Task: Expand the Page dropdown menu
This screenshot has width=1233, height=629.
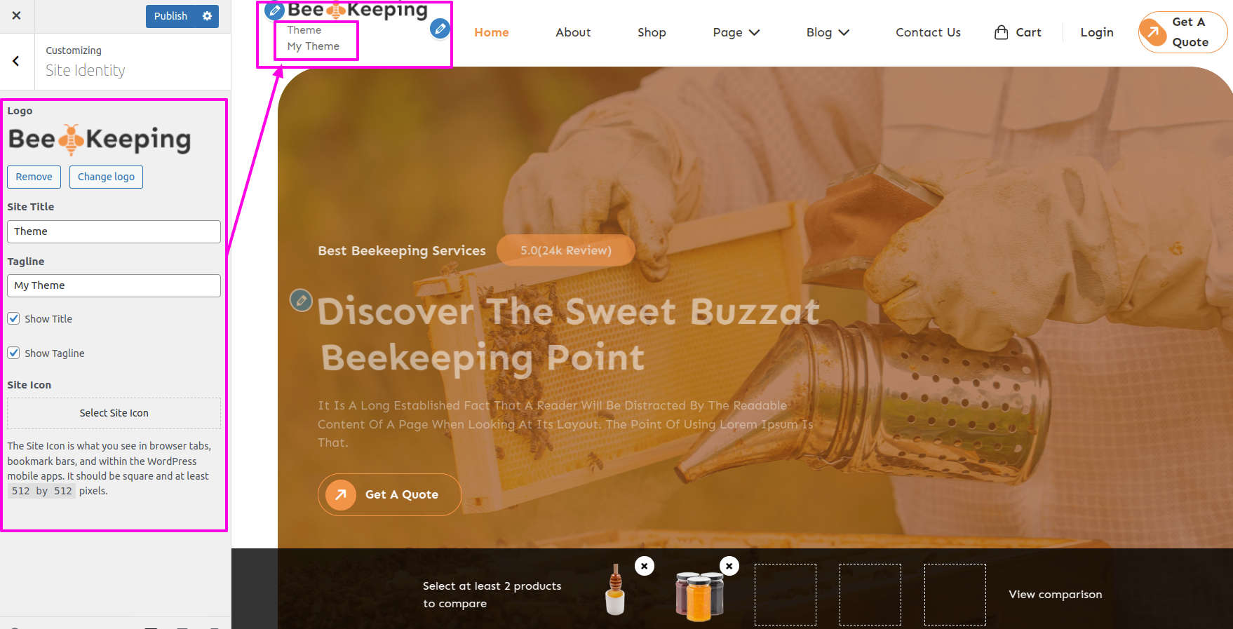Action: pyautogui.click(x=736, y=32)
